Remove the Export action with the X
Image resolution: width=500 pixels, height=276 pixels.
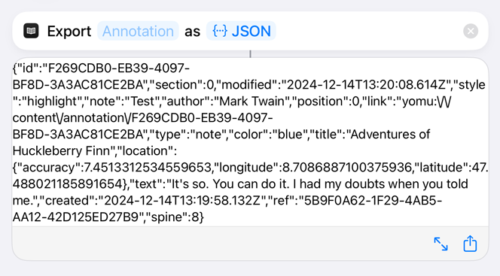tap(471, 31)
